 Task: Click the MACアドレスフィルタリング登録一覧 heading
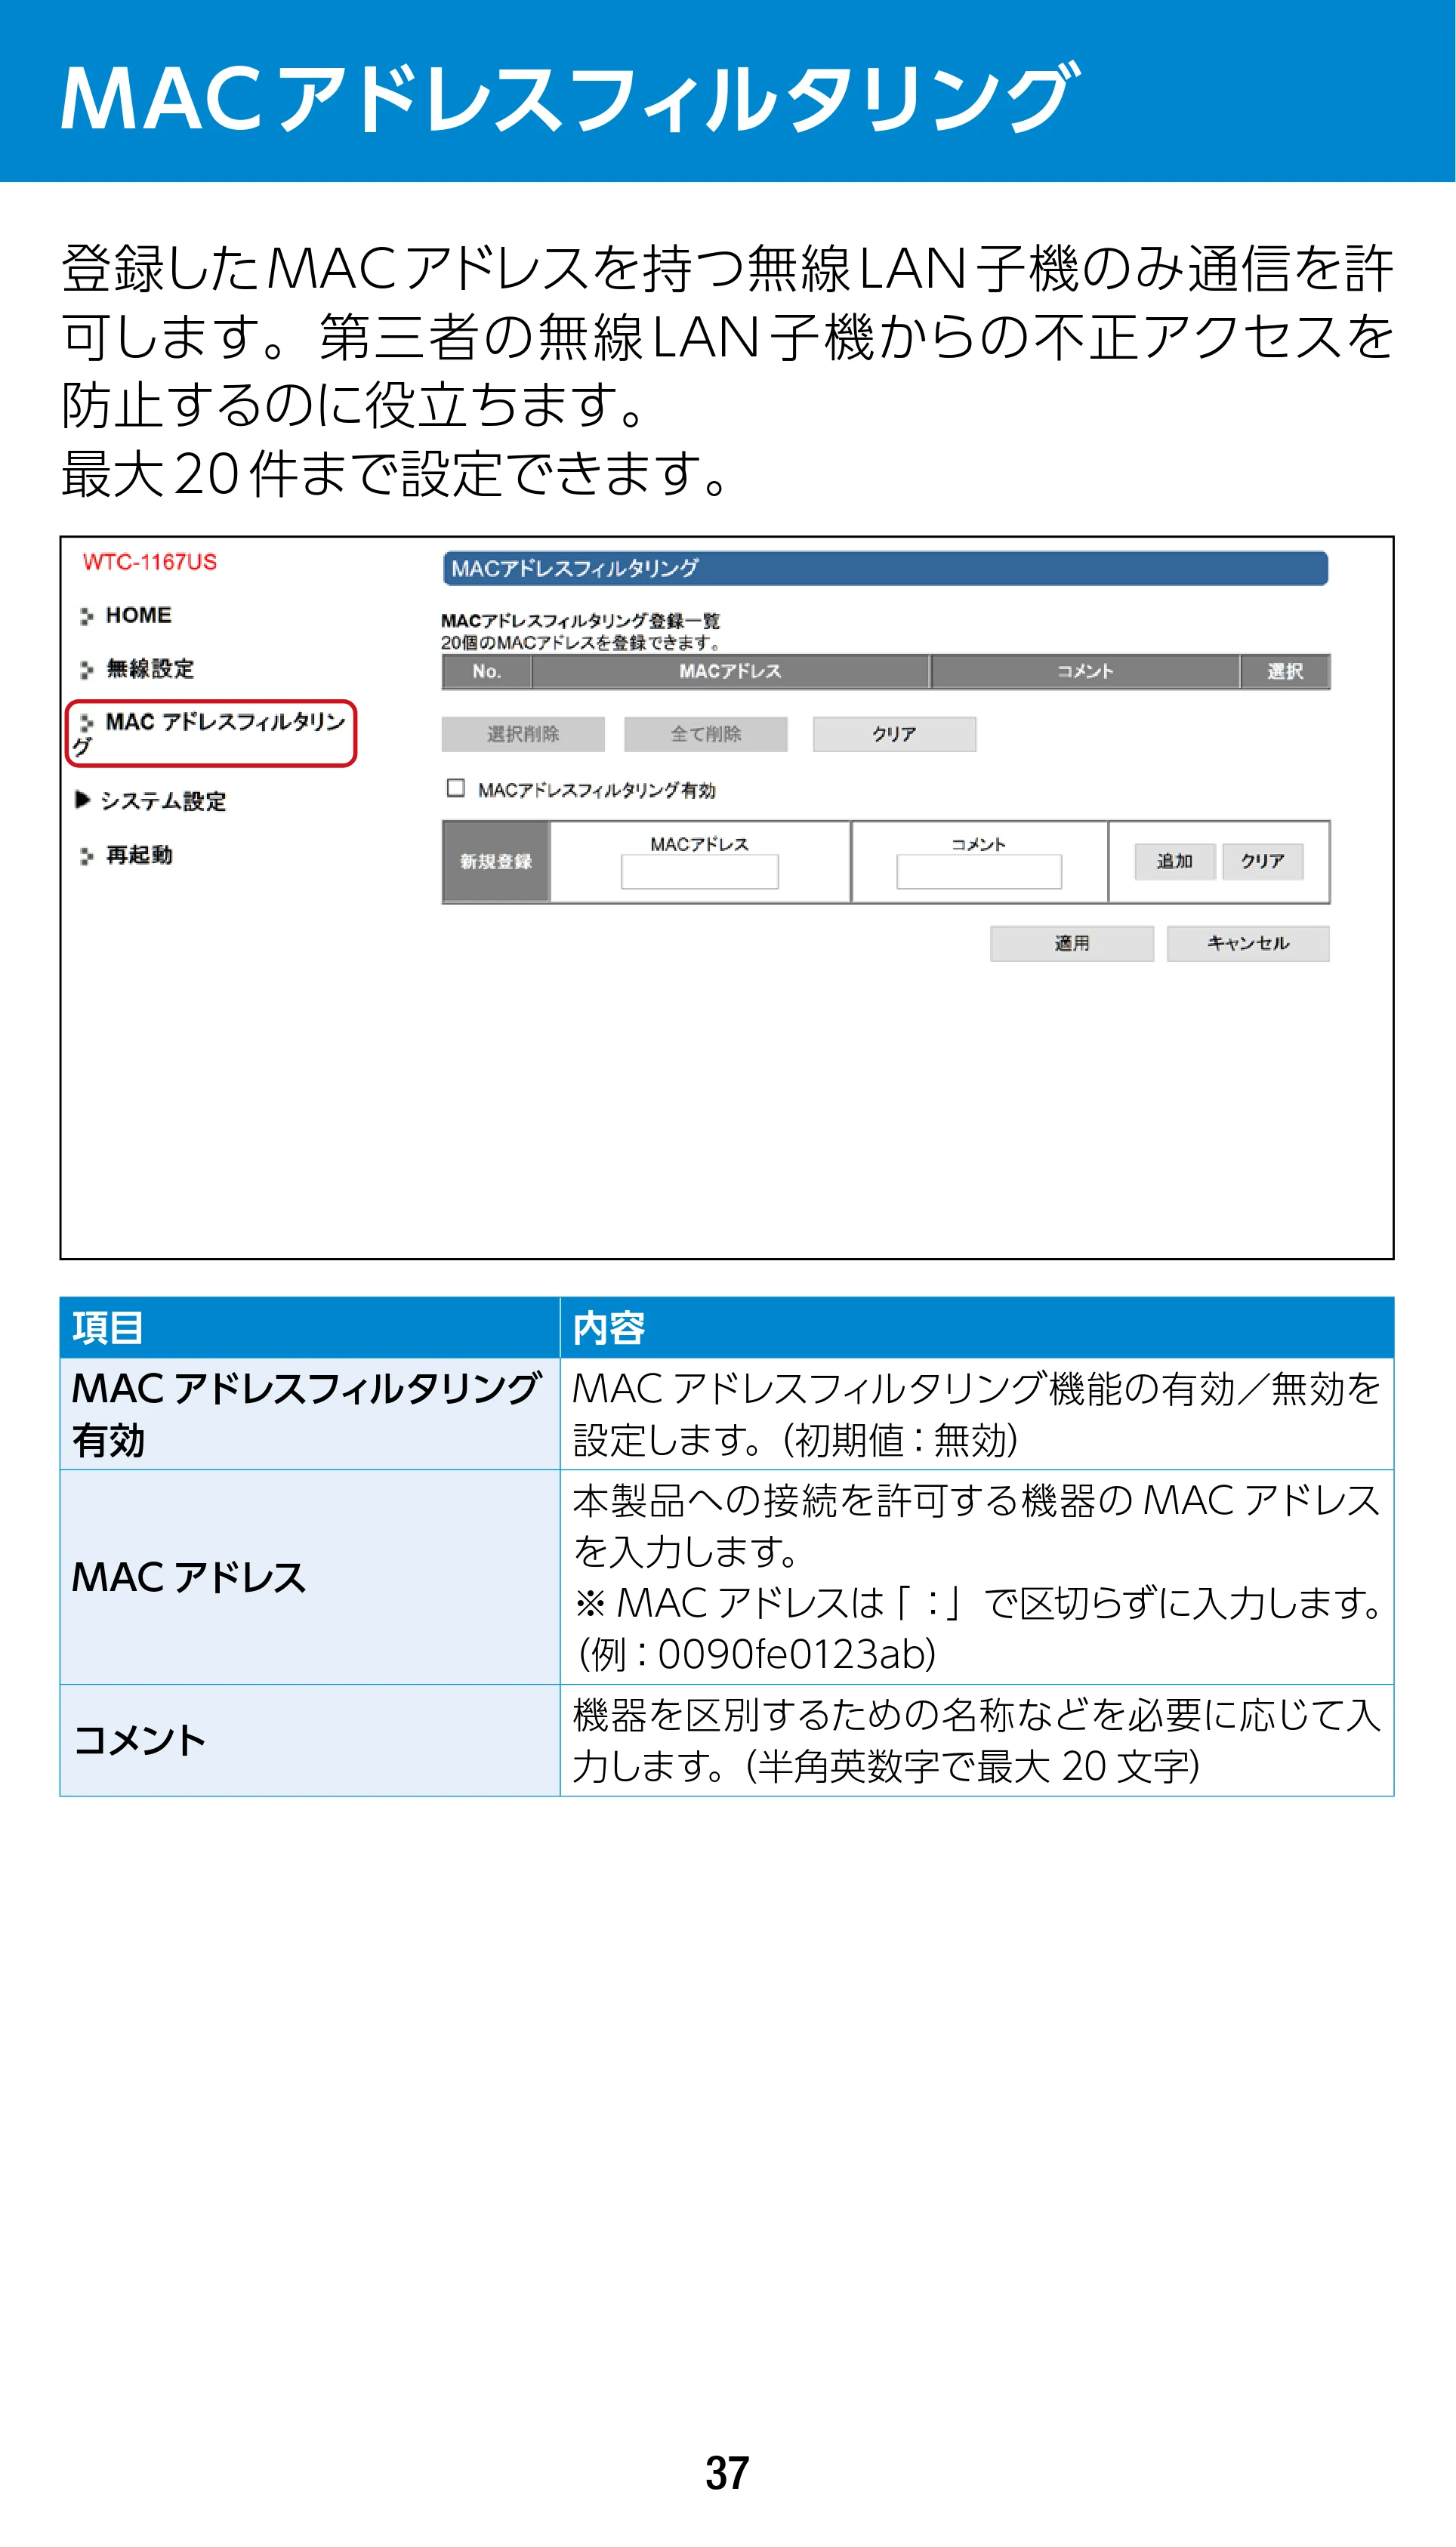(581, 621)
